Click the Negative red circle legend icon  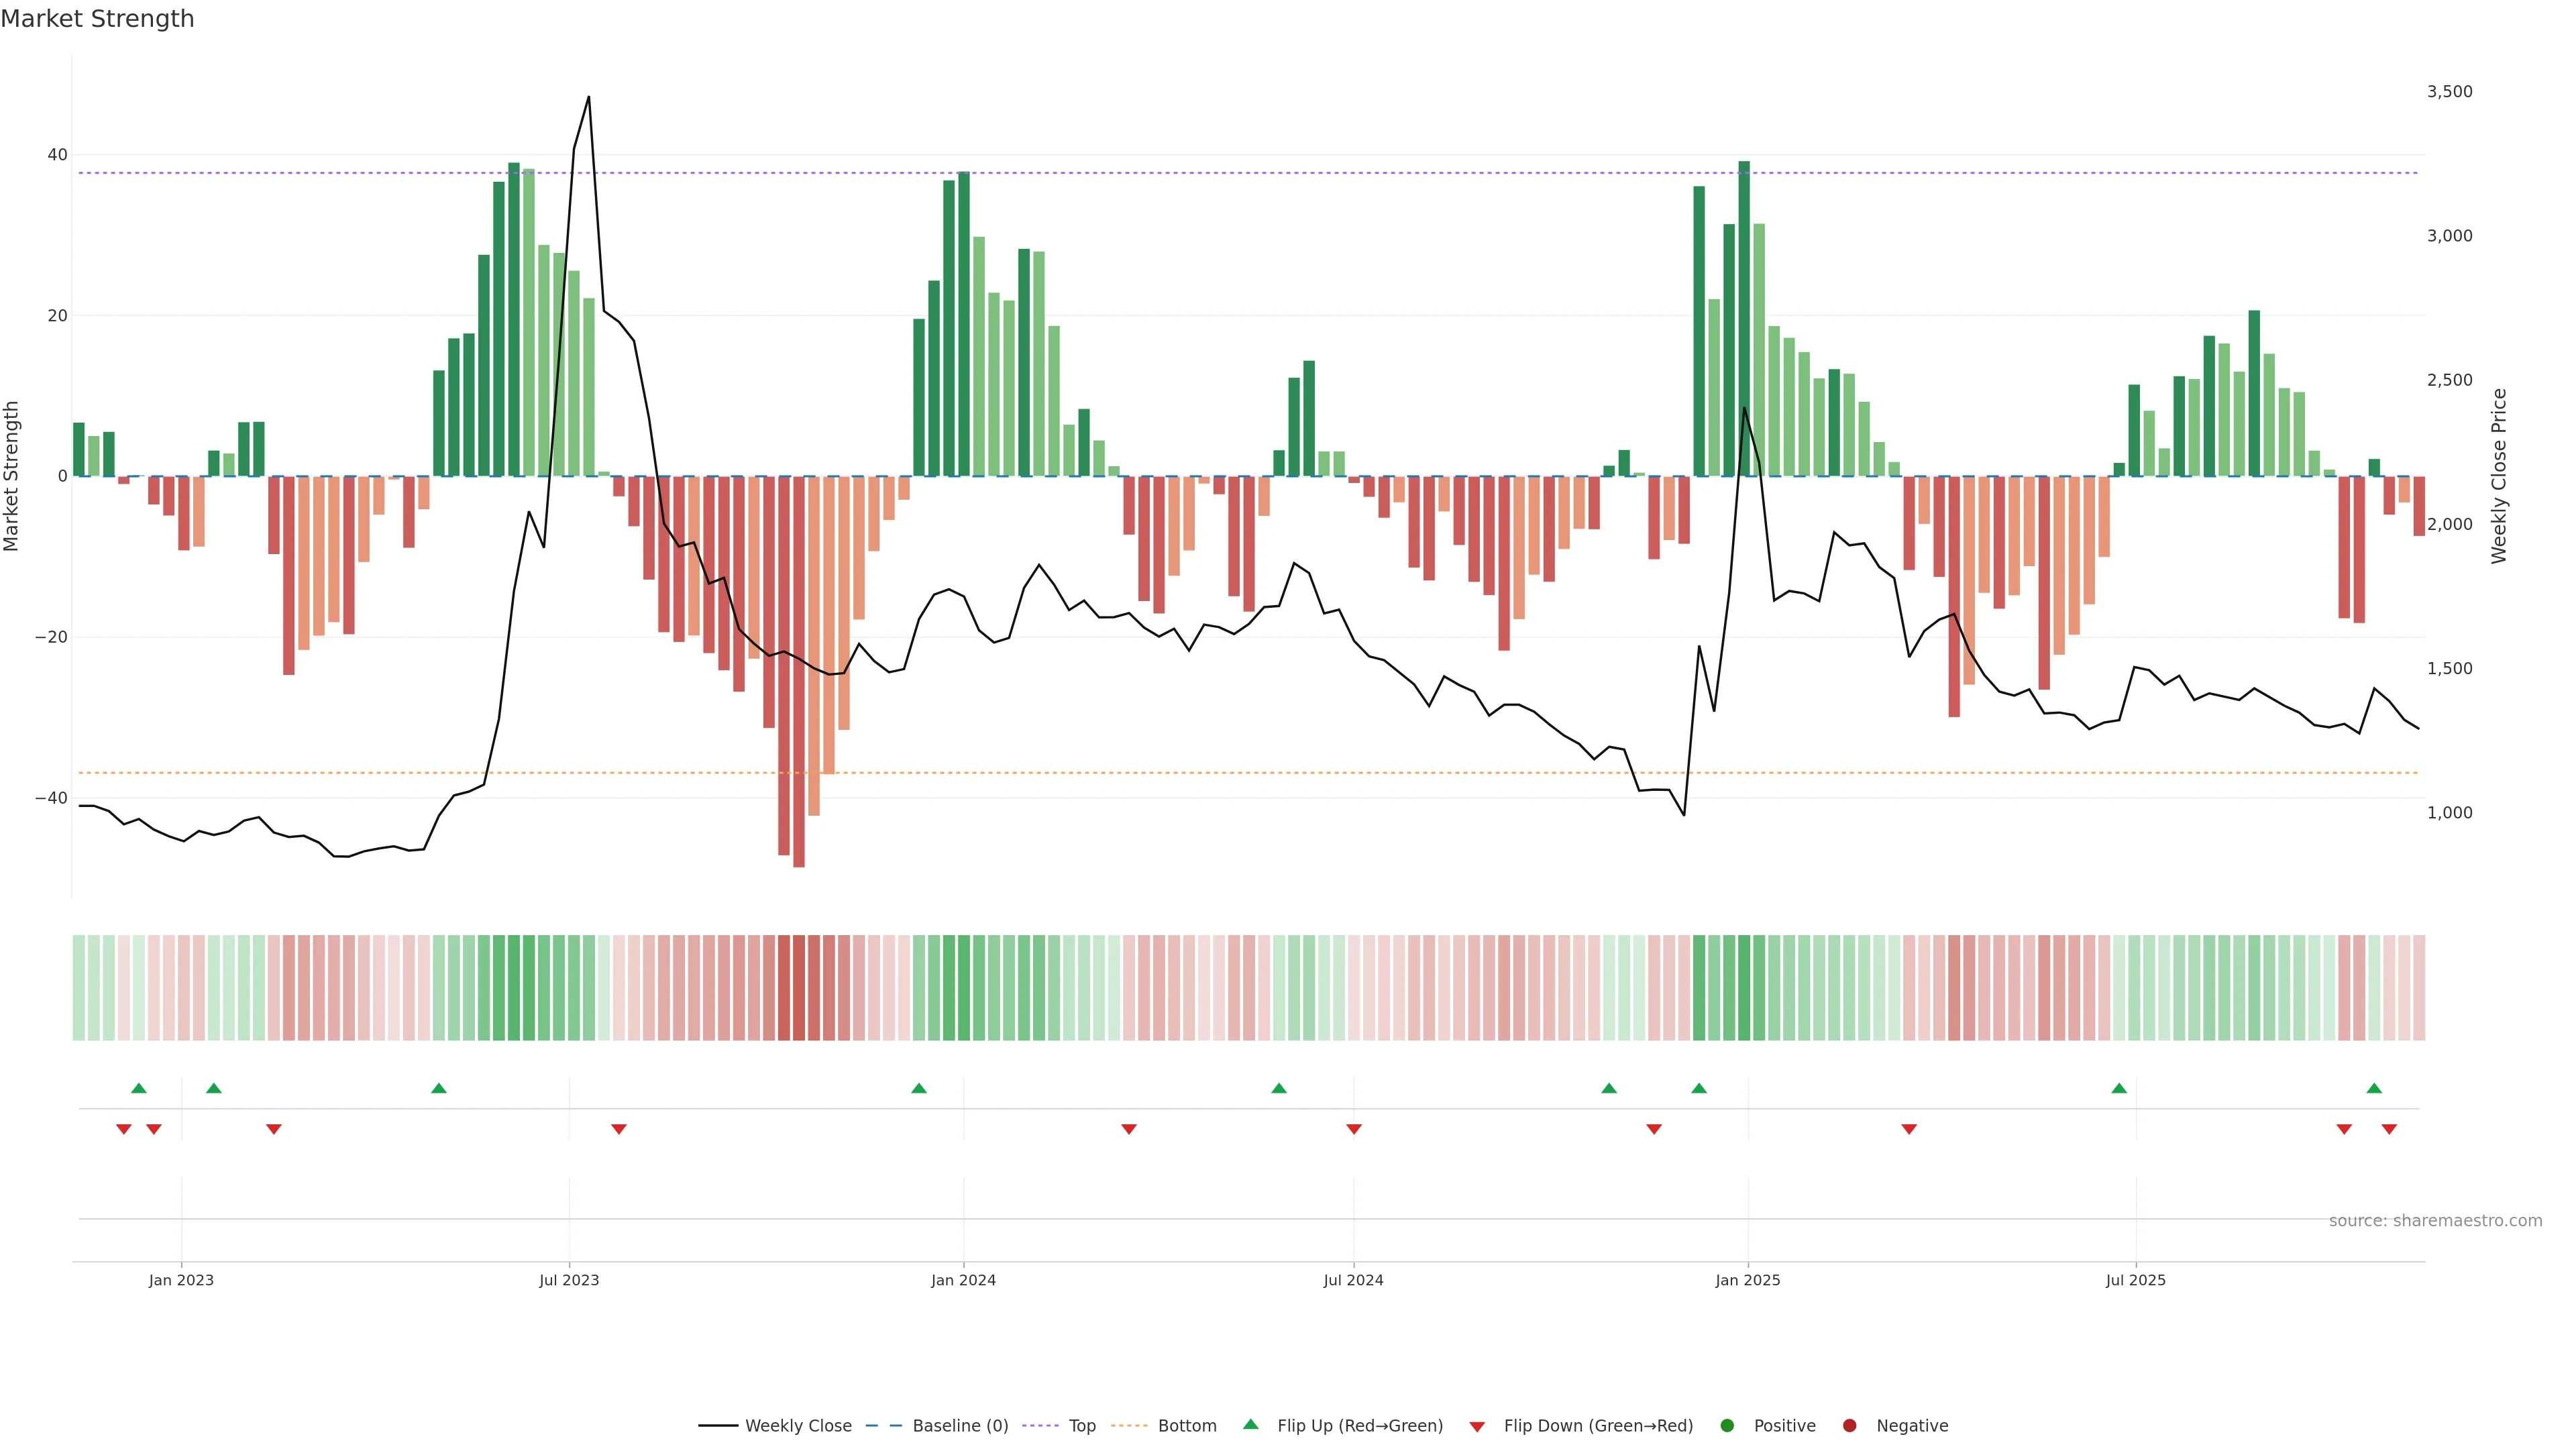(1849, 1426)
